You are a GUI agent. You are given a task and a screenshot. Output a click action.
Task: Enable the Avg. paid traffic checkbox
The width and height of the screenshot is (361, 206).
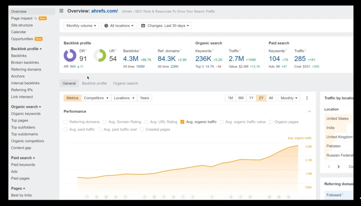(x=66, y=129)
